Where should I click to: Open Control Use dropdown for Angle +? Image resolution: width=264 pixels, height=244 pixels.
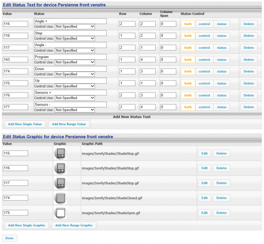(x=75, y=27)
